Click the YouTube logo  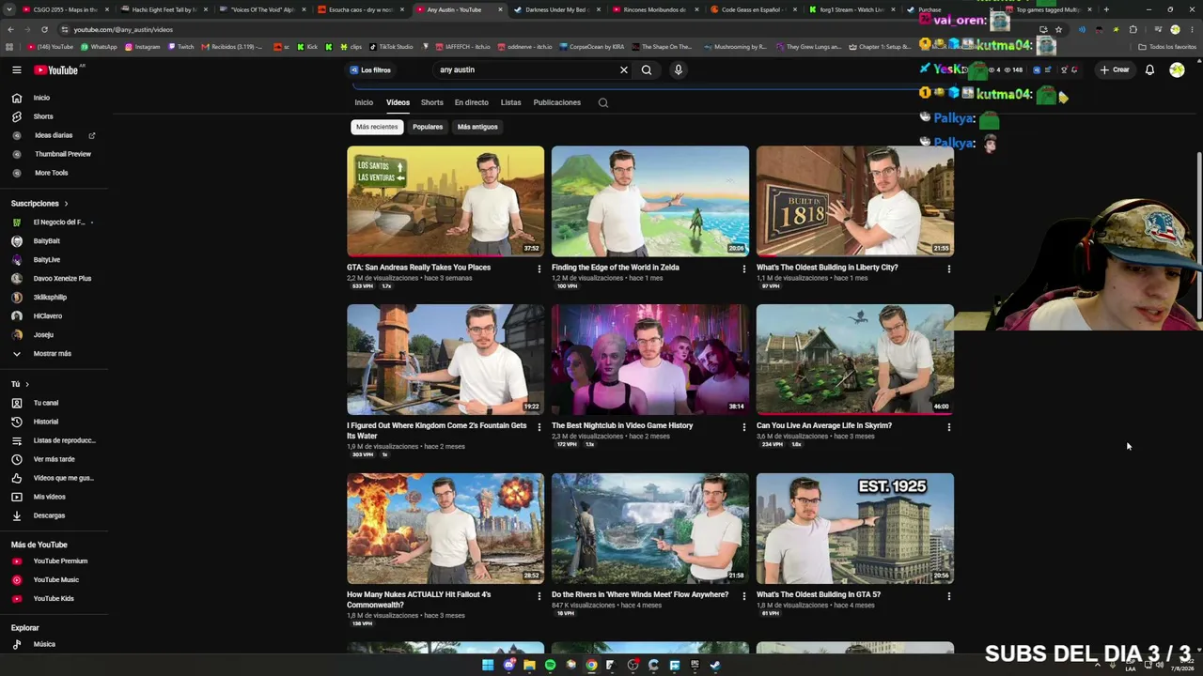[56, 69]
